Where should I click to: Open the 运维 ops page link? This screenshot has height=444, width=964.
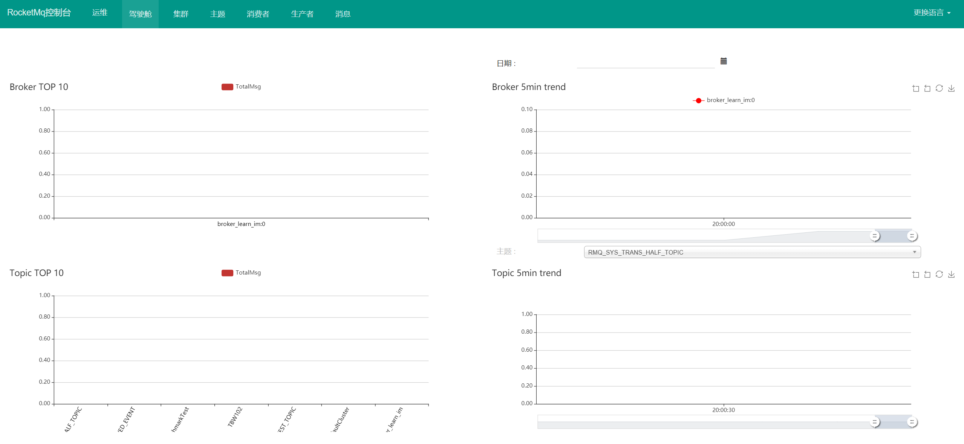pos(99,13)
